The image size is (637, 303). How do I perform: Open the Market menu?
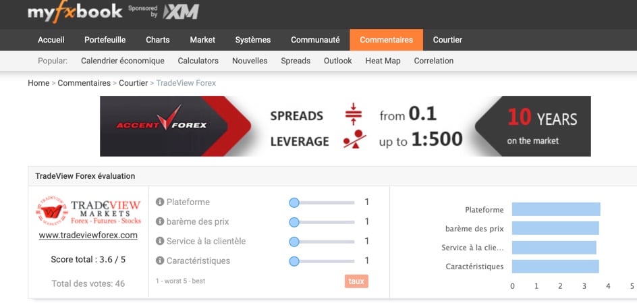pos(202,40)
